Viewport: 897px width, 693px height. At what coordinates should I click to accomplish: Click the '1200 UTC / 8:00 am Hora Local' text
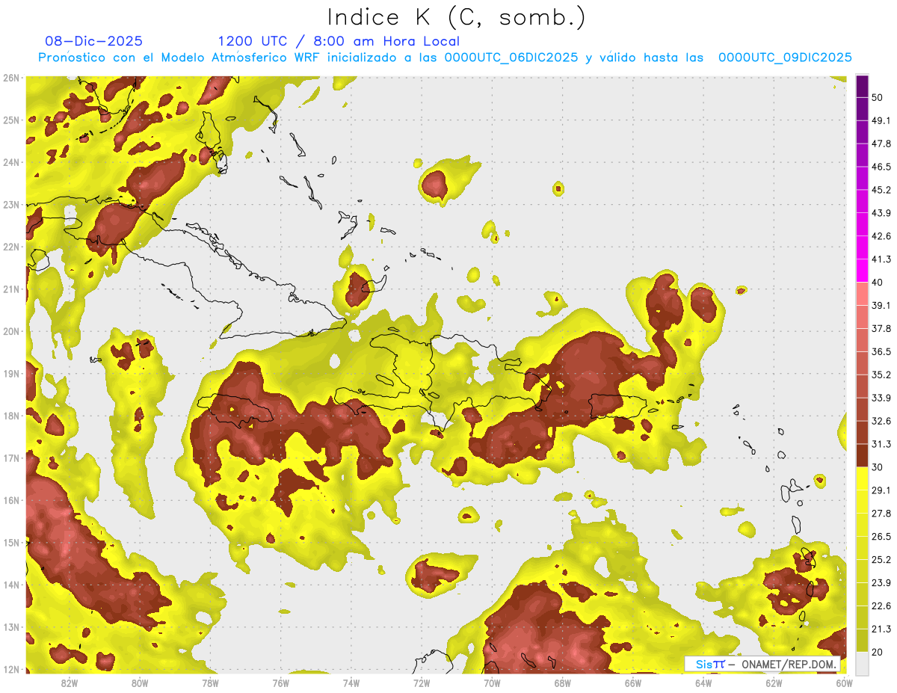tap(339, 41)
